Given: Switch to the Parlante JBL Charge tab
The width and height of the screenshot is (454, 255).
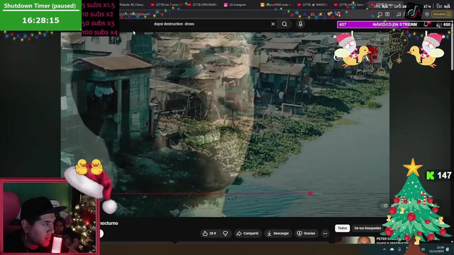Looking at the screenshot, I should pos(132,5).
